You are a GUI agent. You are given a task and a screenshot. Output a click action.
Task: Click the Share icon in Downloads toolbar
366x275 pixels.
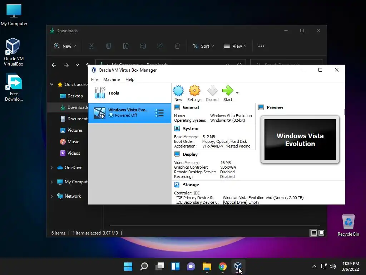pos(160,46)
